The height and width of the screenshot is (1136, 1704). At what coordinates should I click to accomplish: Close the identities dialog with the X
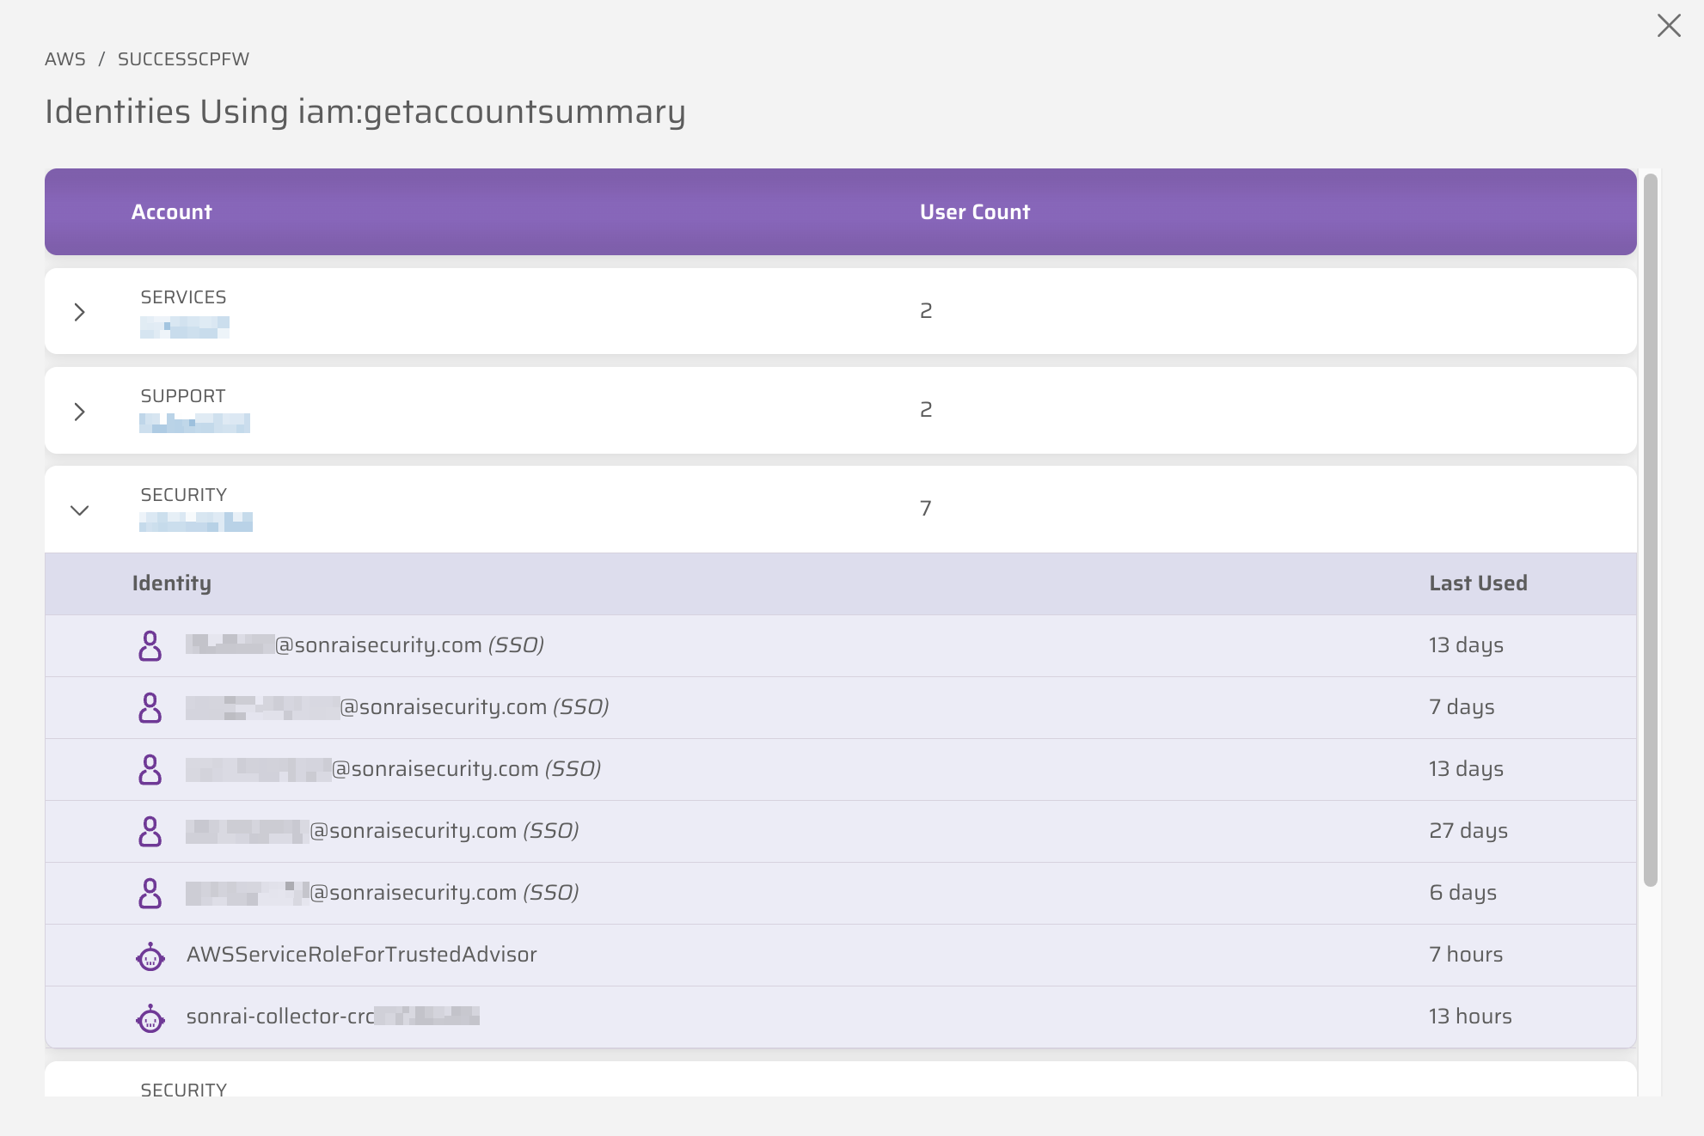point(1668,26)
